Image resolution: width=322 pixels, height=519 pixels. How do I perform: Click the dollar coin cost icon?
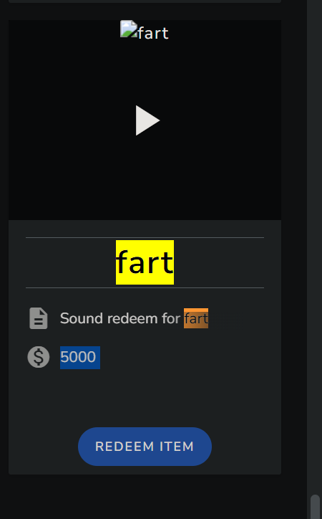coord(39,357)
